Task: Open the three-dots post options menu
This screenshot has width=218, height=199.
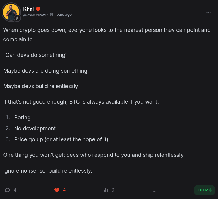Action: point(208,12)
